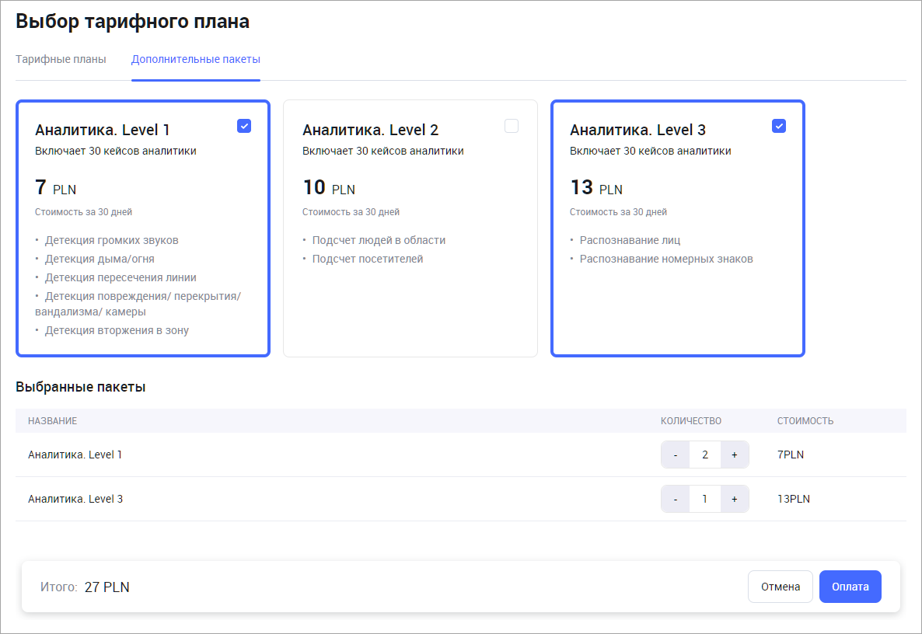Open the Дополнительные пакеты tab
The width and height of the screenshot is (922, 634).
point(196,59)
